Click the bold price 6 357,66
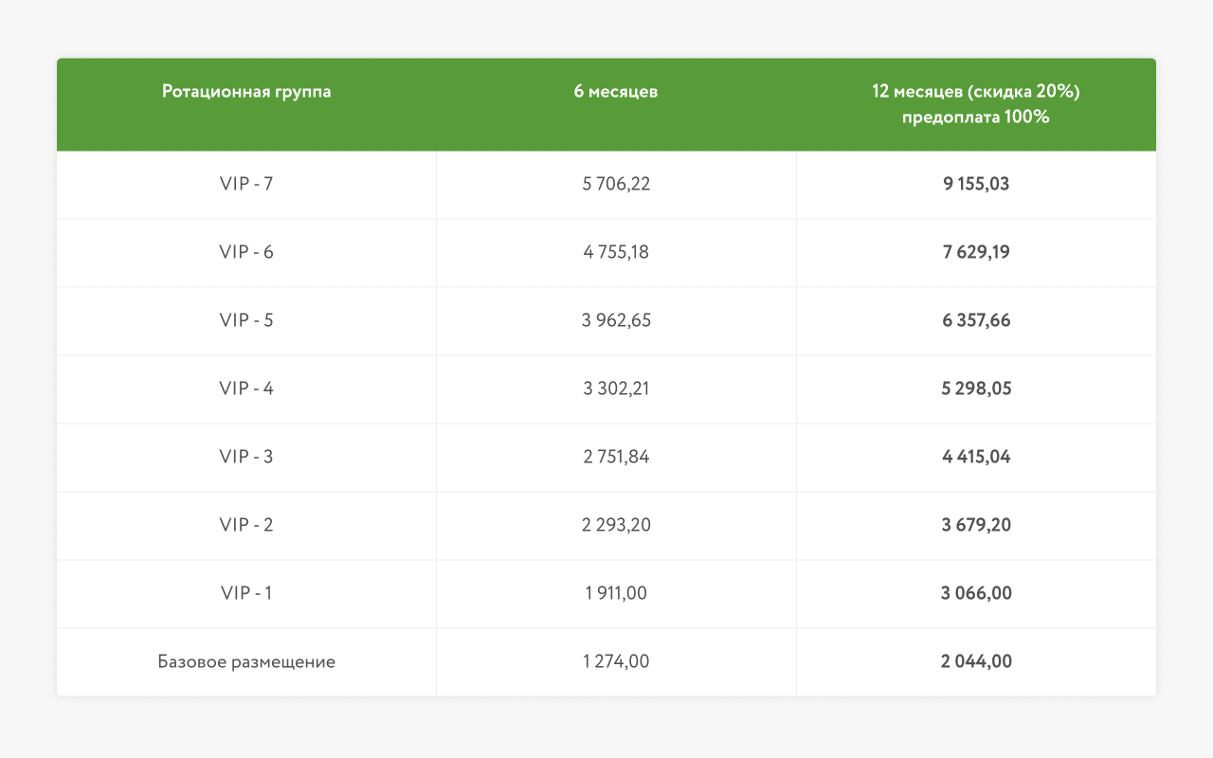The image size is (1213, 758). click(x=976, y=321)
